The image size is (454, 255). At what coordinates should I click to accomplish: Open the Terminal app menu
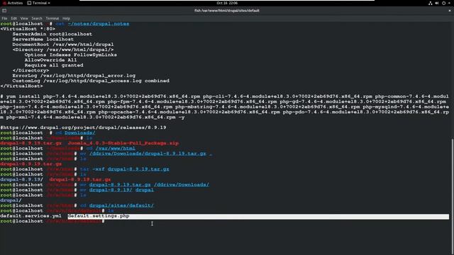pyautogui.click(x=39, y=3)
